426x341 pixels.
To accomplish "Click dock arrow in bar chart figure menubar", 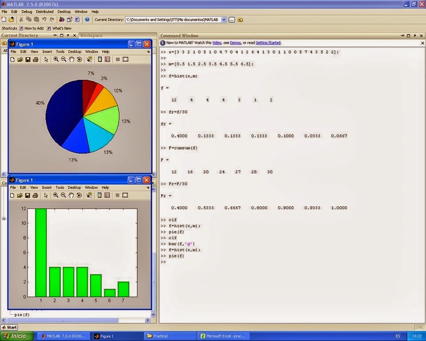I will tap(148, 187).
